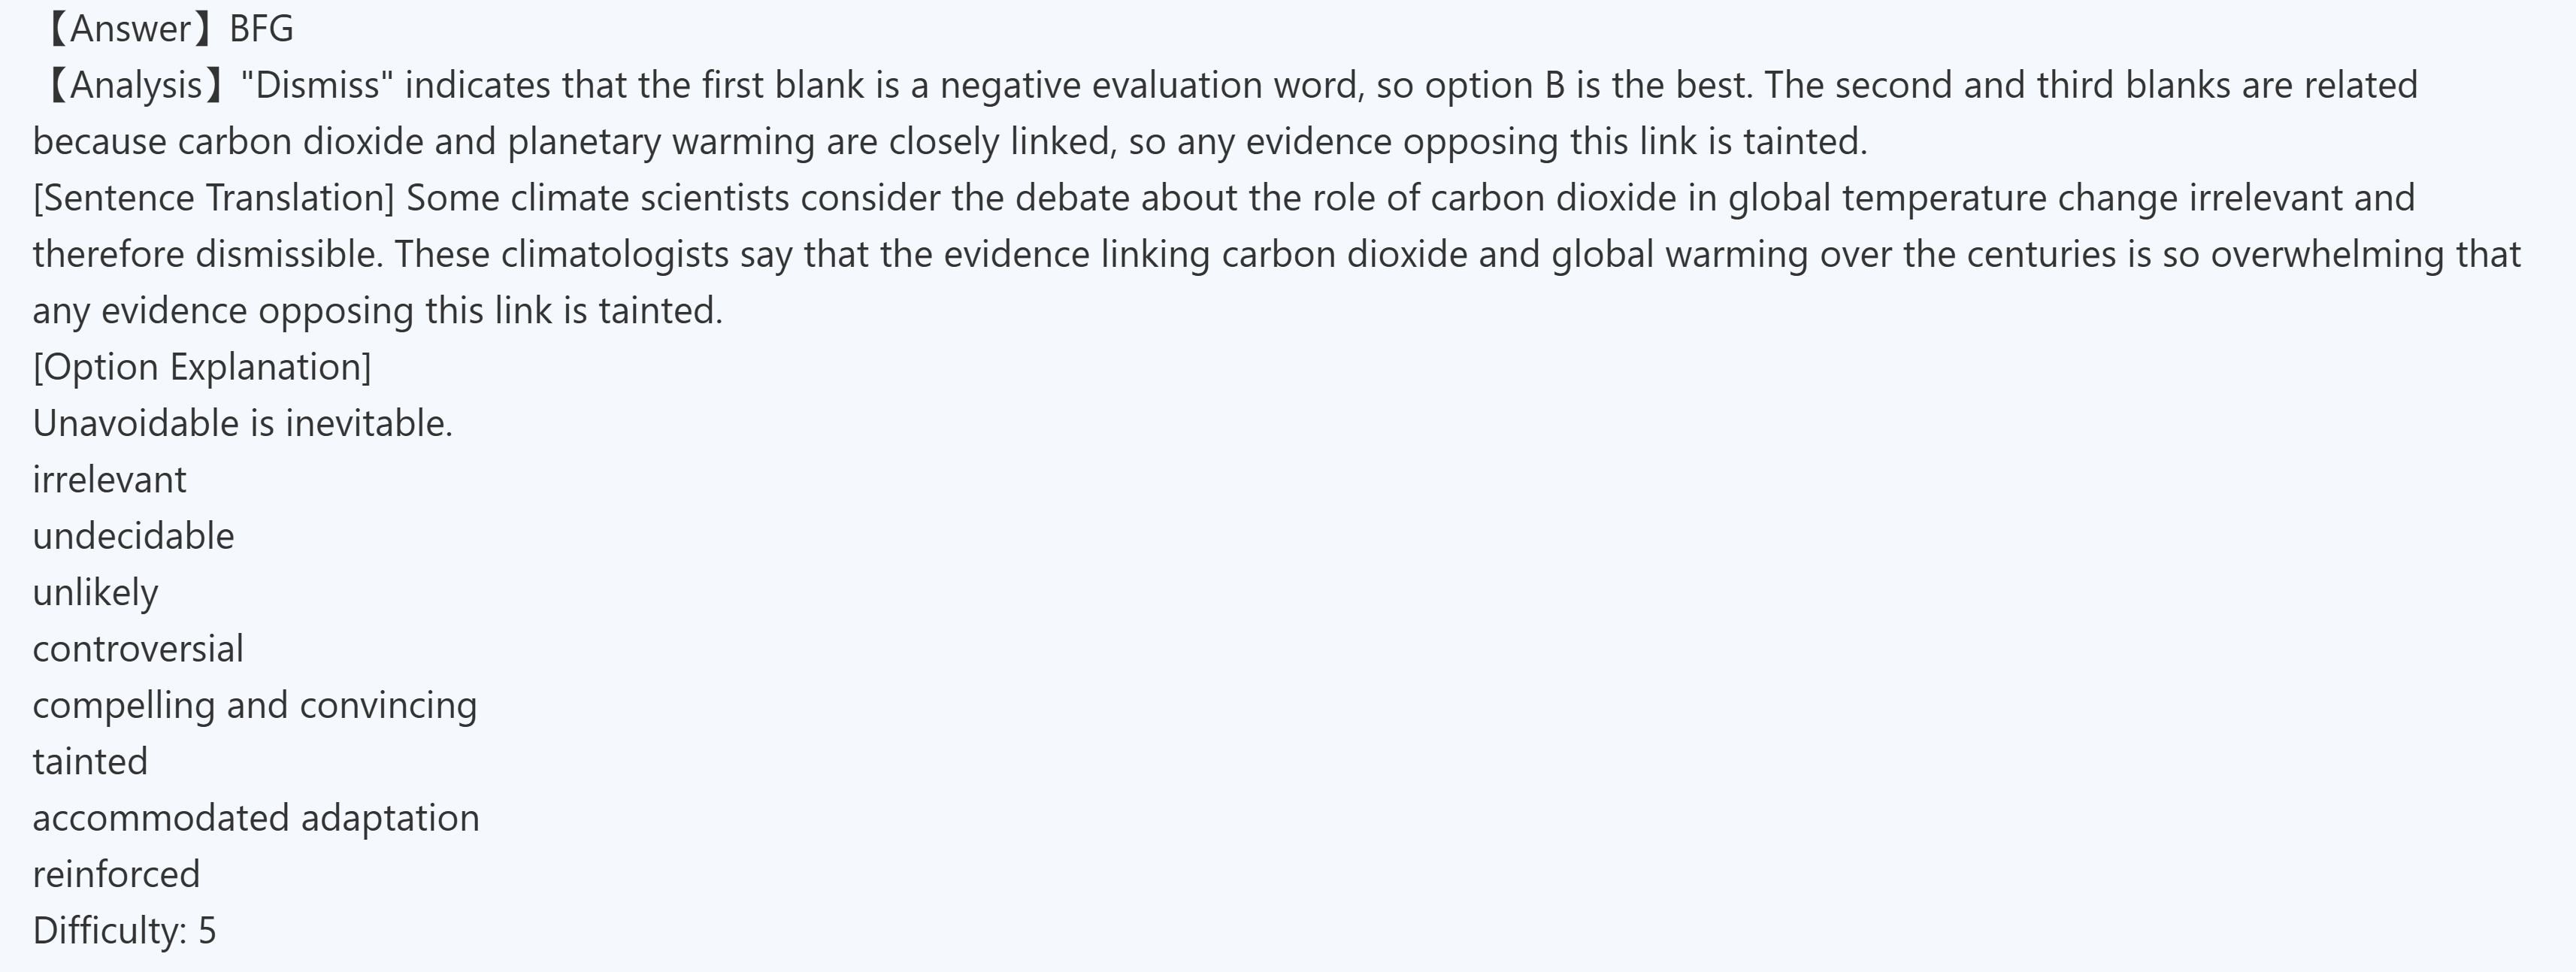The width and height of the screenshot is (2576, 972).
Task: Click the word "overwhelming" in the translation
Action: [x=2327, y=255]
